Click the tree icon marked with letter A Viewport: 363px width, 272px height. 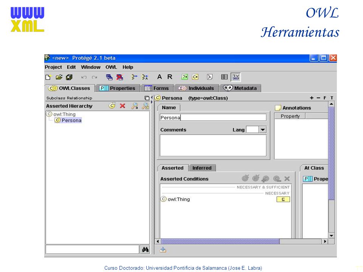(145, 77)
